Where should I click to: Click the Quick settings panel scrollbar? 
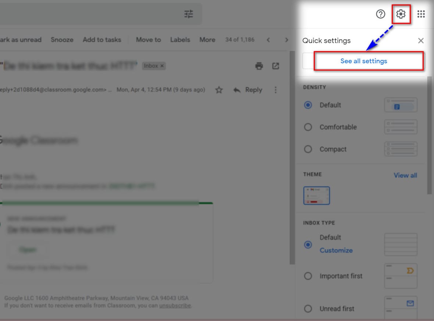point(429,136)
